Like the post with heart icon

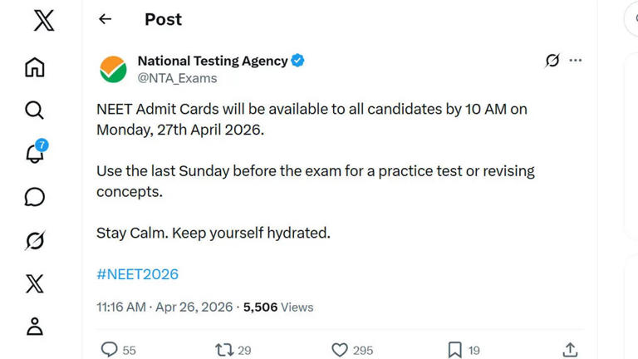(x=339, y=350)
